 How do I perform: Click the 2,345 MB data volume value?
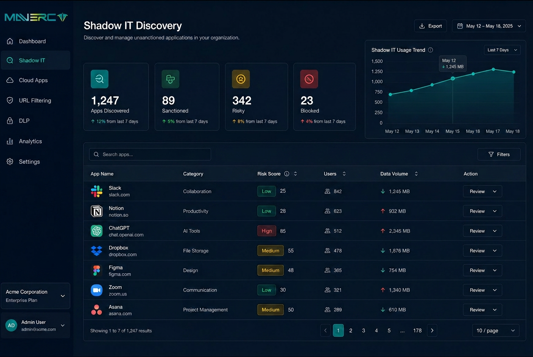coord(399,231)
